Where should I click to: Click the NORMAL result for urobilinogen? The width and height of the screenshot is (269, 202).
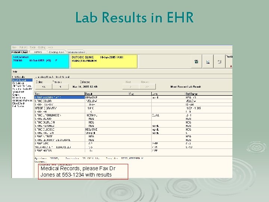coord(92,115)
